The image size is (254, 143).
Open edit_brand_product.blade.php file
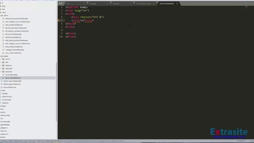coord(17,41)
